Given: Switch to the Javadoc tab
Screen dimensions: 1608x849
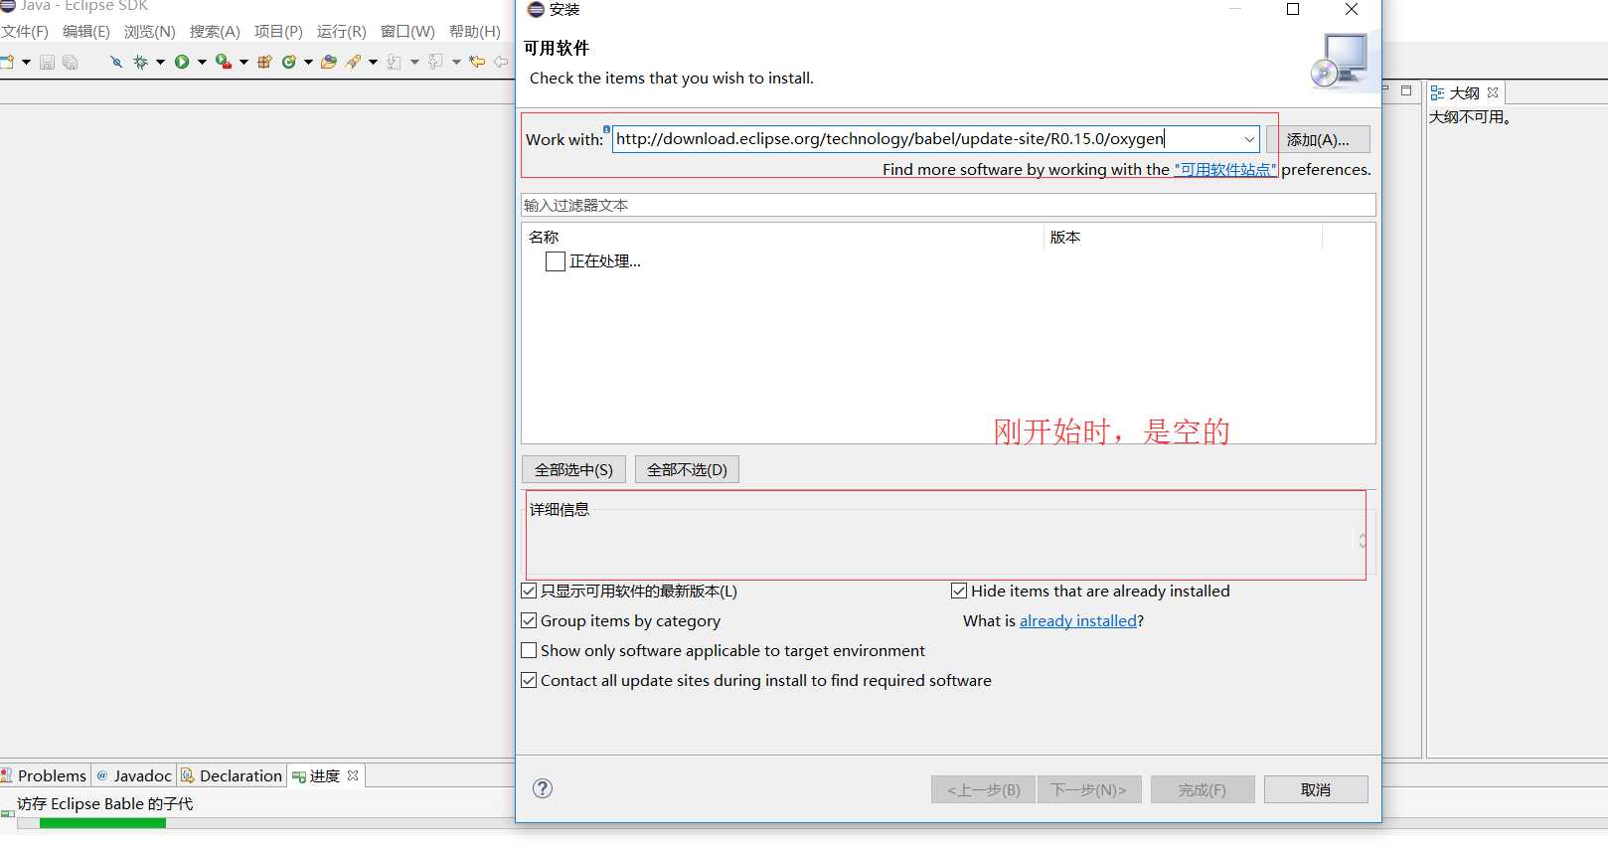Looking at the screenshot, I should (134, 775).
